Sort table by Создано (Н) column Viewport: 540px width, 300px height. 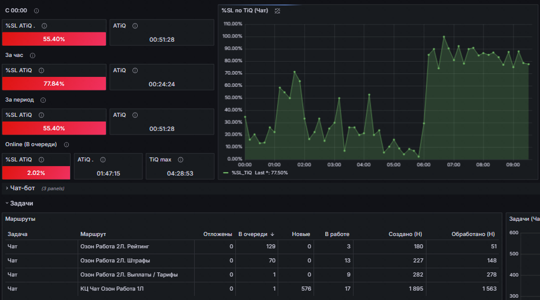click(405, 234)
